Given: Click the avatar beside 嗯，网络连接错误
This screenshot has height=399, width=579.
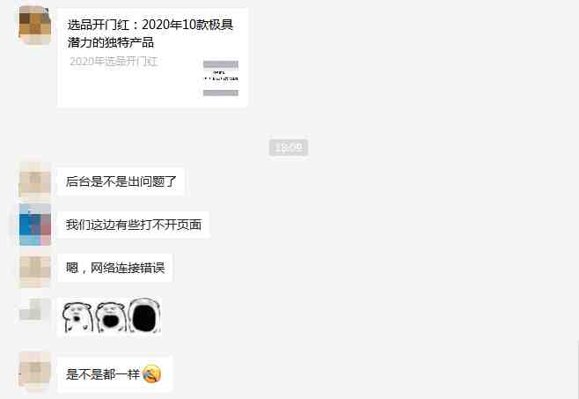Looking at the screenshot, I should click(x=34, y=268).
